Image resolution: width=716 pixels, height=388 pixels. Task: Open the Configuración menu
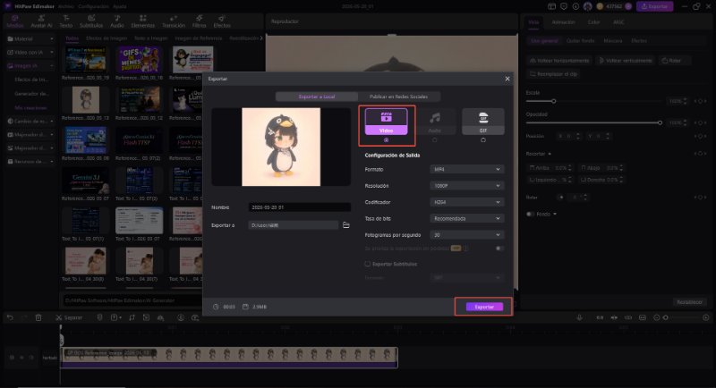coord(96,6)
